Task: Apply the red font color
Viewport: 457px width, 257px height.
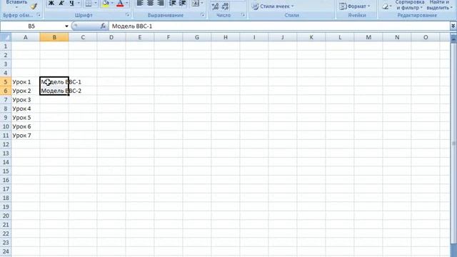Action: [120, 4]
